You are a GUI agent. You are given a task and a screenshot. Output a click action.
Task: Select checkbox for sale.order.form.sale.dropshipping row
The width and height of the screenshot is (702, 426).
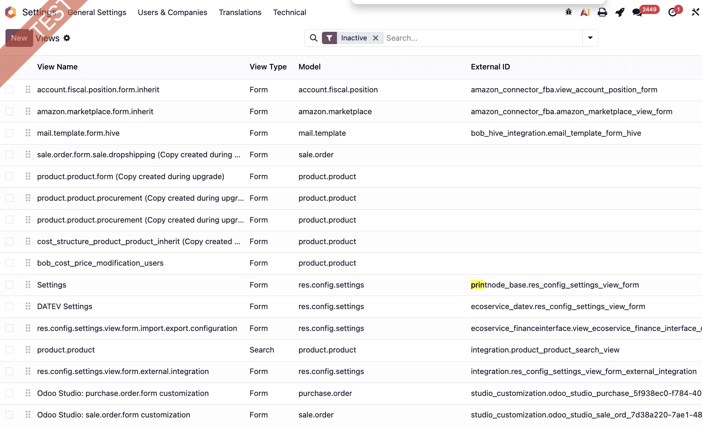pos(9,155)
